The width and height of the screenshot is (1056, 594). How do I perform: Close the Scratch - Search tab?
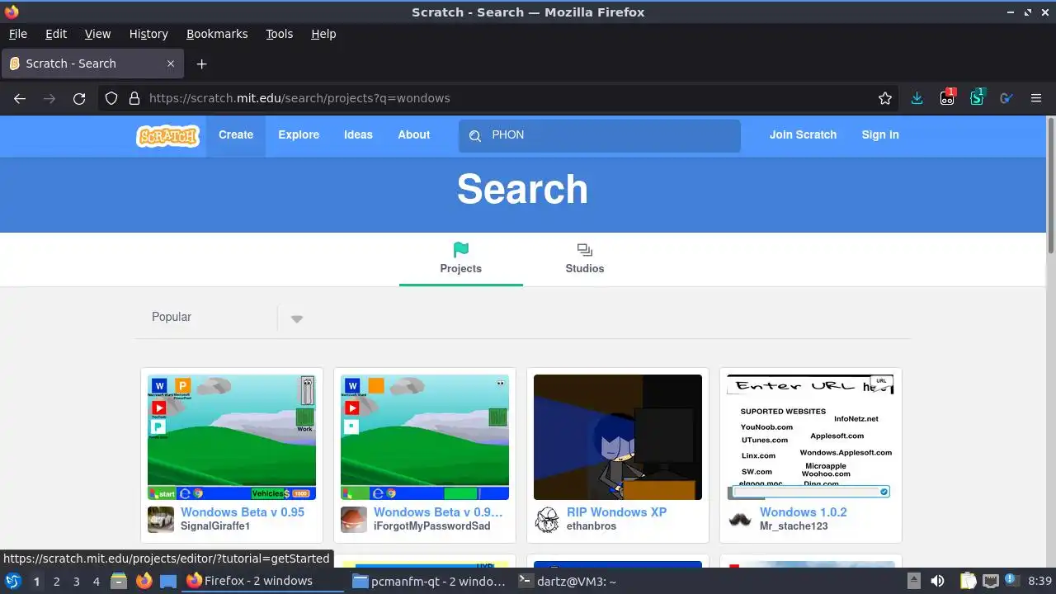[171, 64]
